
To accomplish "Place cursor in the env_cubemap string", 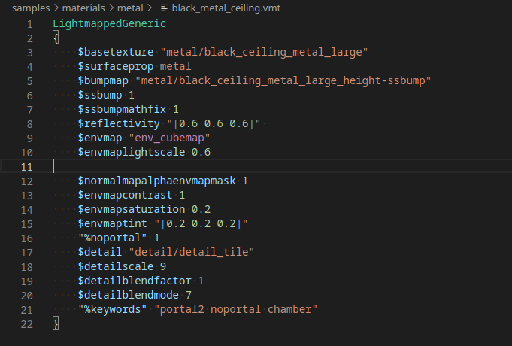I will pyautogui.click(x=169, y=138).
